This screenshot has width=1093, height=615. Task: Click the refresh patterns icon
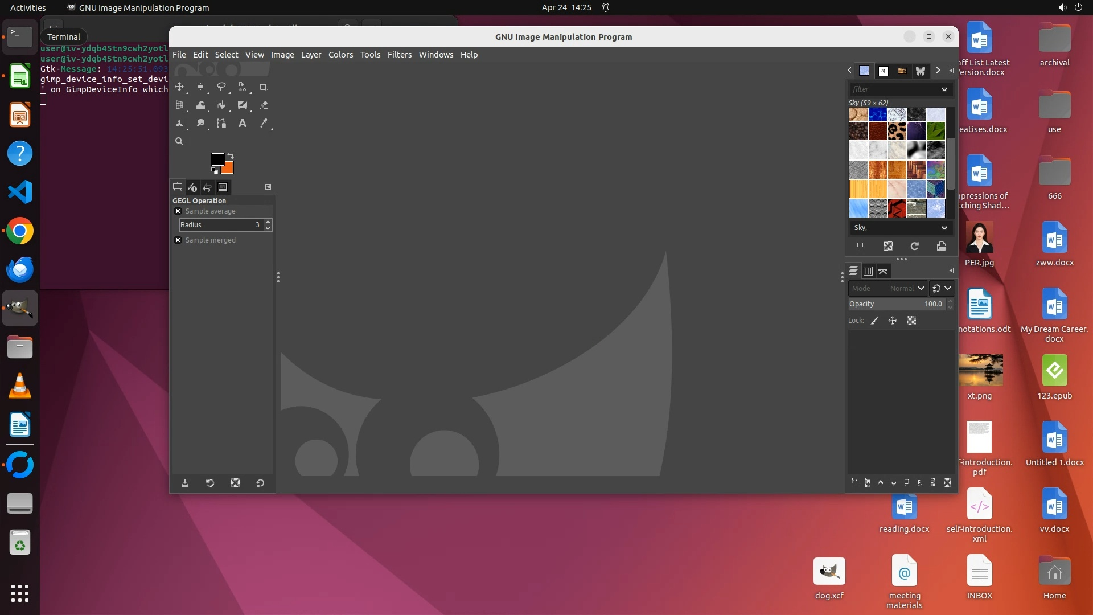pyautogui.click(x=914, y=246)
